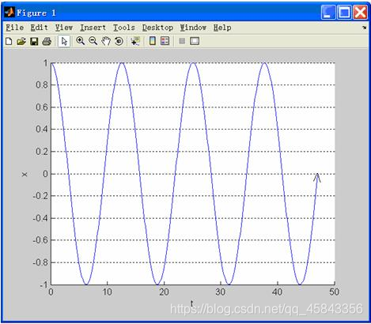Viewport: 371px width, 324px height.
Task: Click the x-axis tick label "50"
Action: [x=334, y=292]
